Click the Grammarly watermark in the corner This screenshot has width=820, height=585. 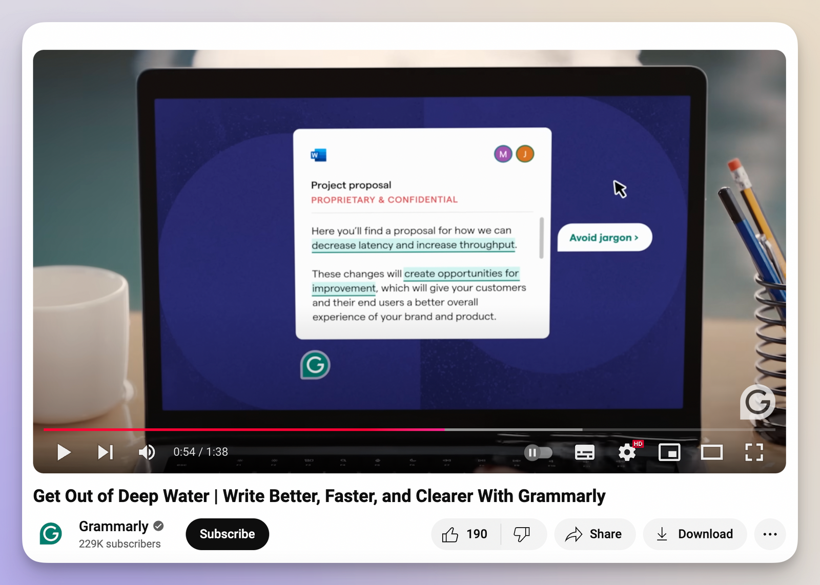tap(757, 403)
